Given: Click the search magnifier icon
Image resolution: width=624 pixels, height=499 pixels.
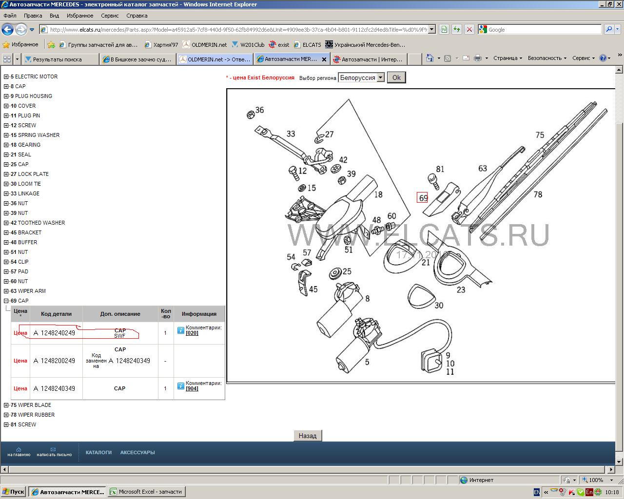Looking at the screenshot, I should (609, 30).
